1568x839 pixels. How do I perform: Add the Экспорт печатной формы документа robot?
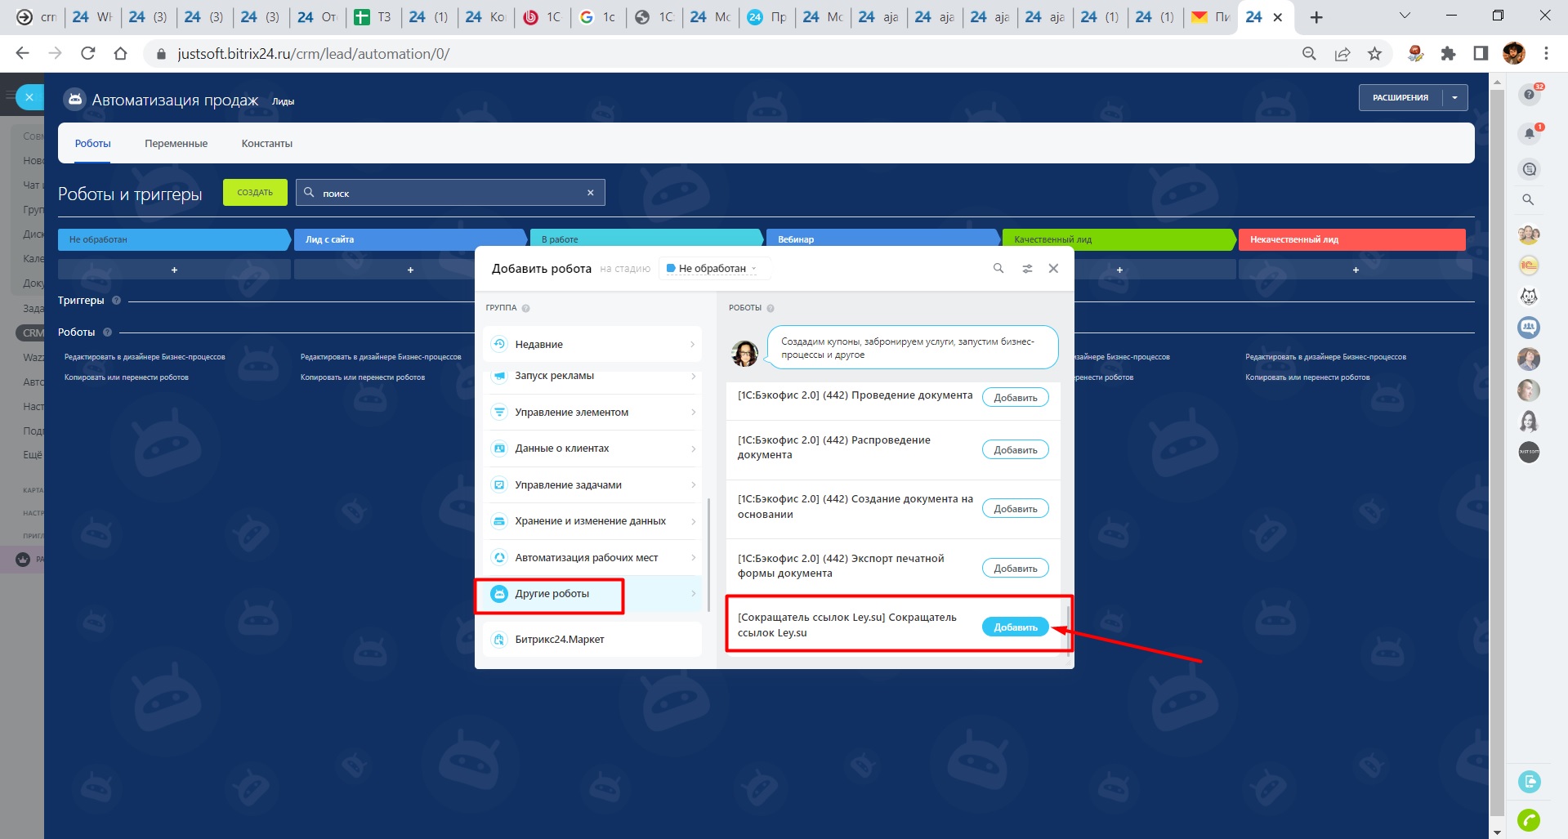click(x=1016, y=568)
